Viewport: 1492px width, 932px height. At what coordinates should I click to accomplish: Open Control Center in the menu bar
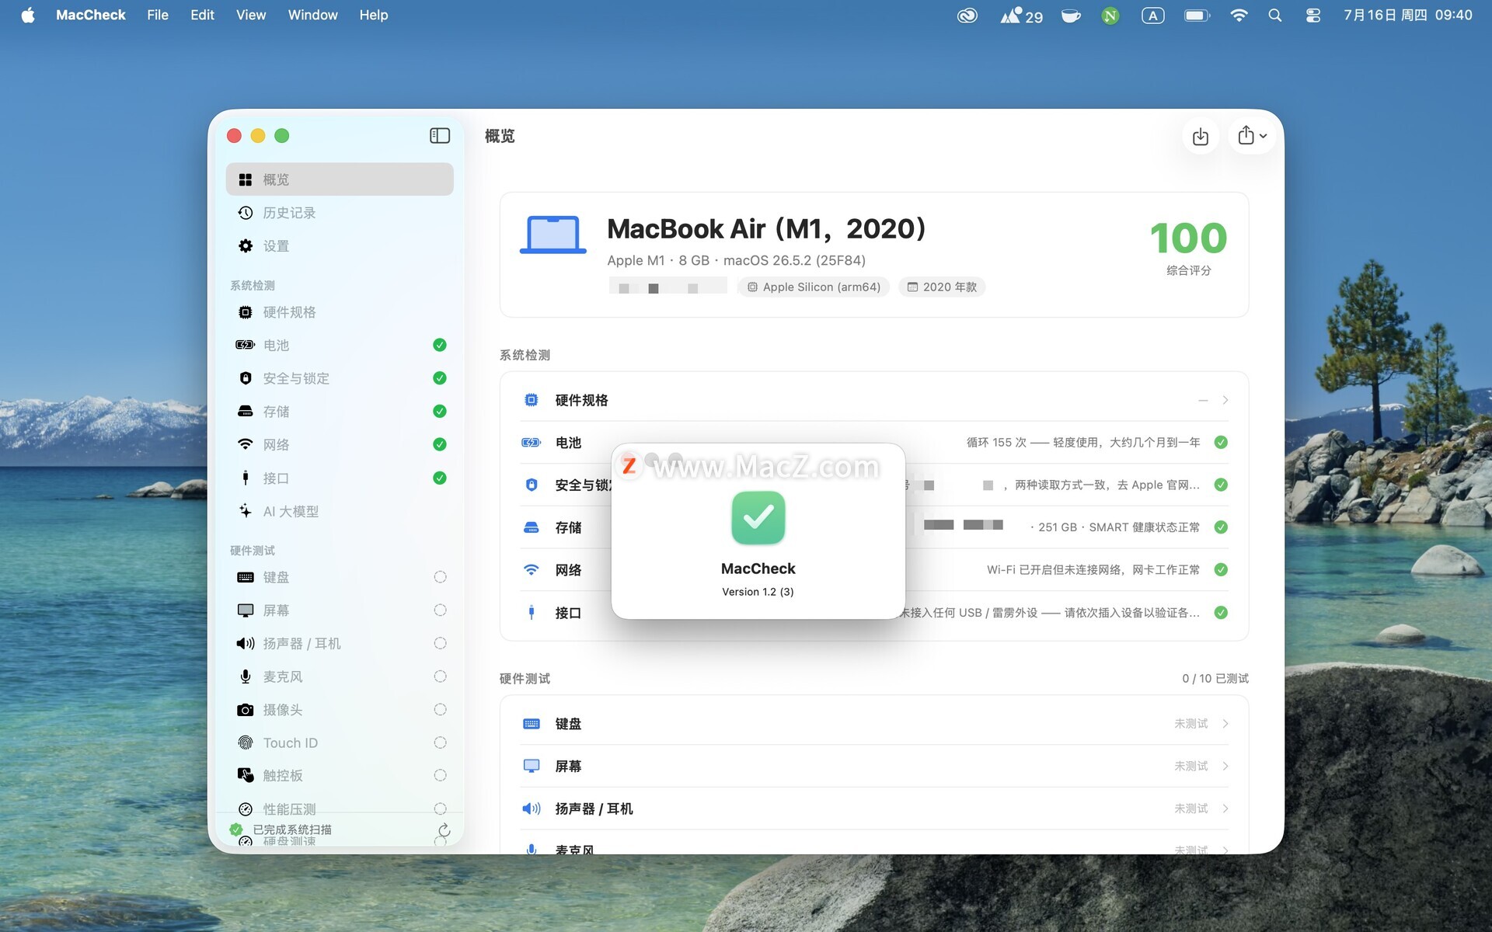coord(1313,16)
